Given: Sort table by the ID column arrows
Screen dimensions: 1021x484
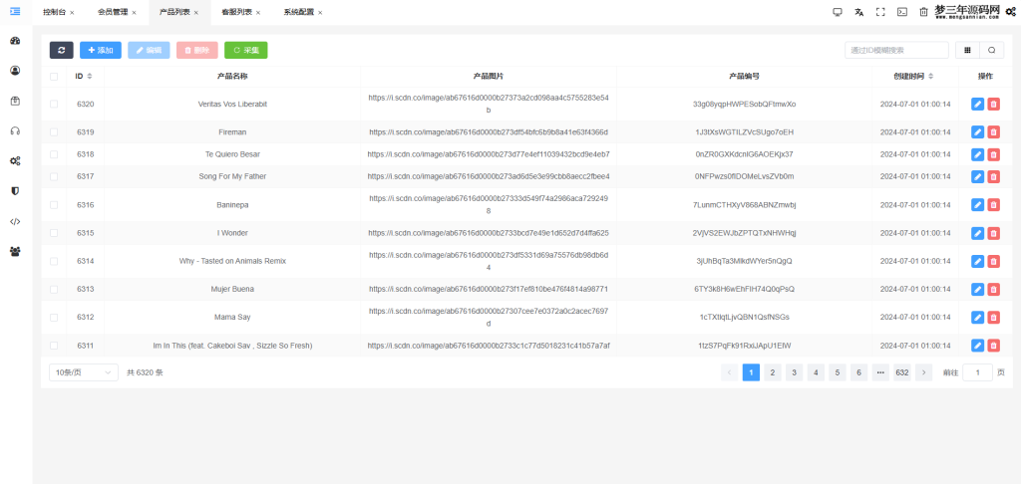Looking at the screenshot, I should coord(90,76).
